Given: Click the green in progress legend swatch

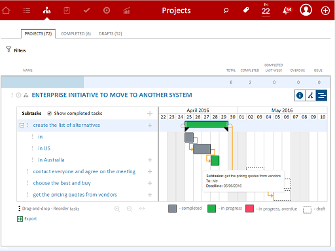Looking at the screenshot, I should (x=211, y=209).
